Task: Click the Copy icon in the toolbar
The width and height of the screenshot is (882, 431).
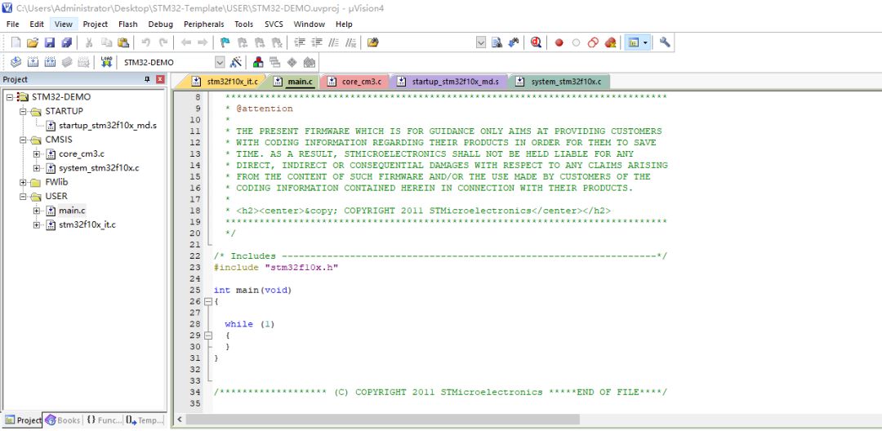Action: 106,42
